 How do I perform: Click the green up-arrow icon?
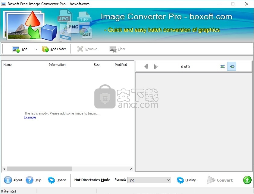click(247, 180)
